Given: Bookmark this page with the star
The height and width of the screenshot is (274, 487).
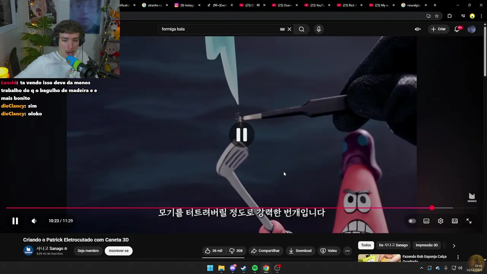Looking at the screenshot, I should coord(437,16).
